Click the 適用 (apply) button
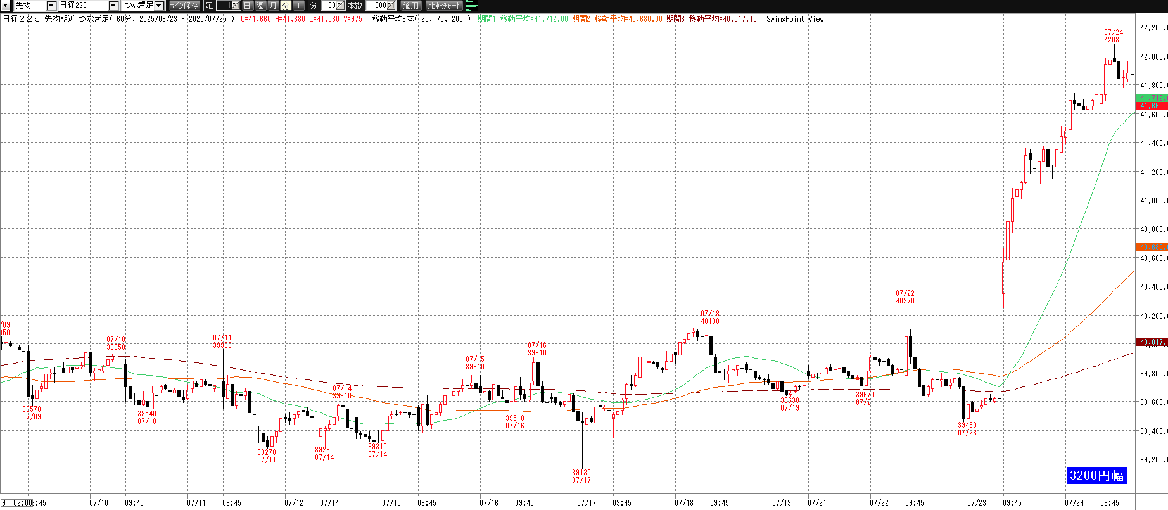Image resolution: width=1168 pixels, height=510 pixels. click(x=411, y=6)
